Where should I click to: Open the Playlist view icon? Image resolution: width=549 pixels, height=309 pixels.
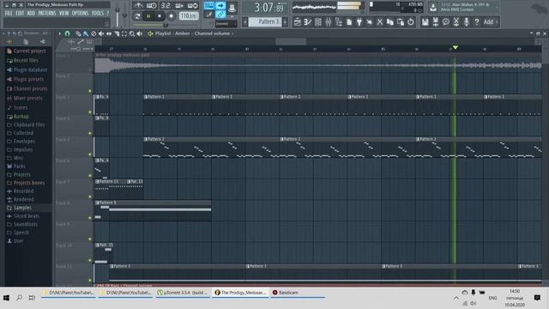(298, 22)
